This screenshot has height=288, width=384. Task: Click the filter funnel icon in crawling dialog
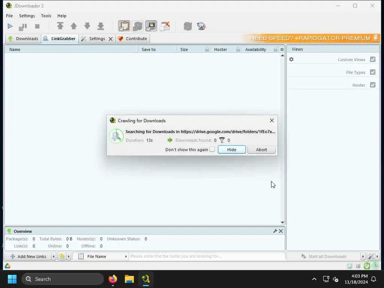222,140
